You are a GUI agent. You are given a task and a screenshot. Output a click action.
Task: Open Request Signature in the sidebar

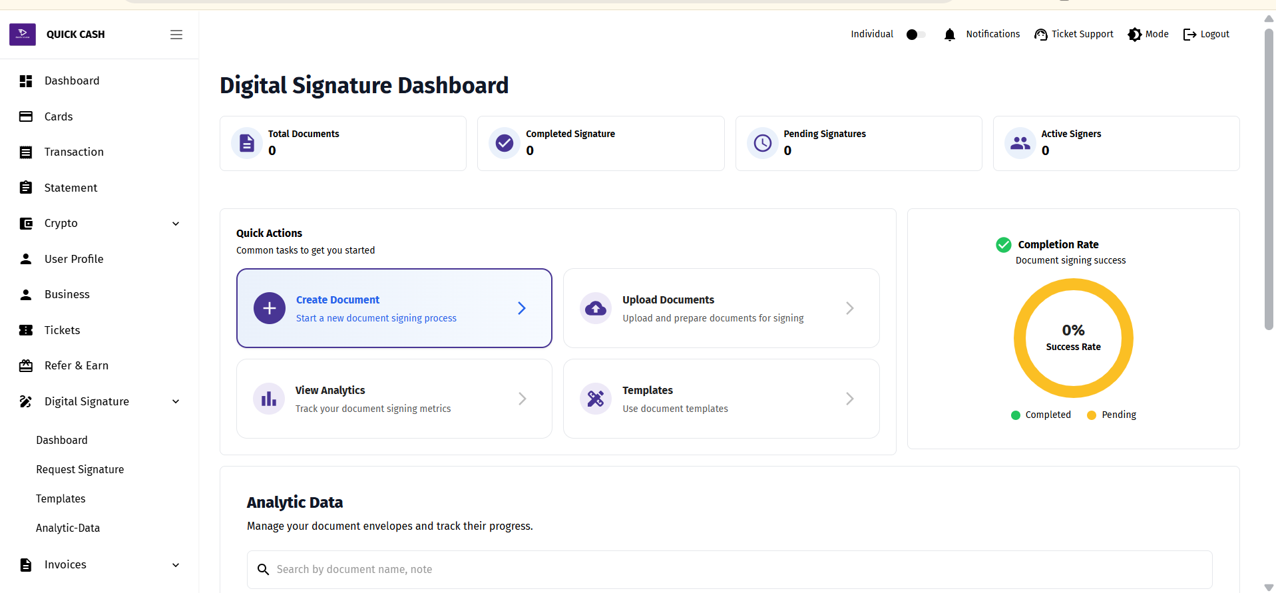tap(80, 469)
